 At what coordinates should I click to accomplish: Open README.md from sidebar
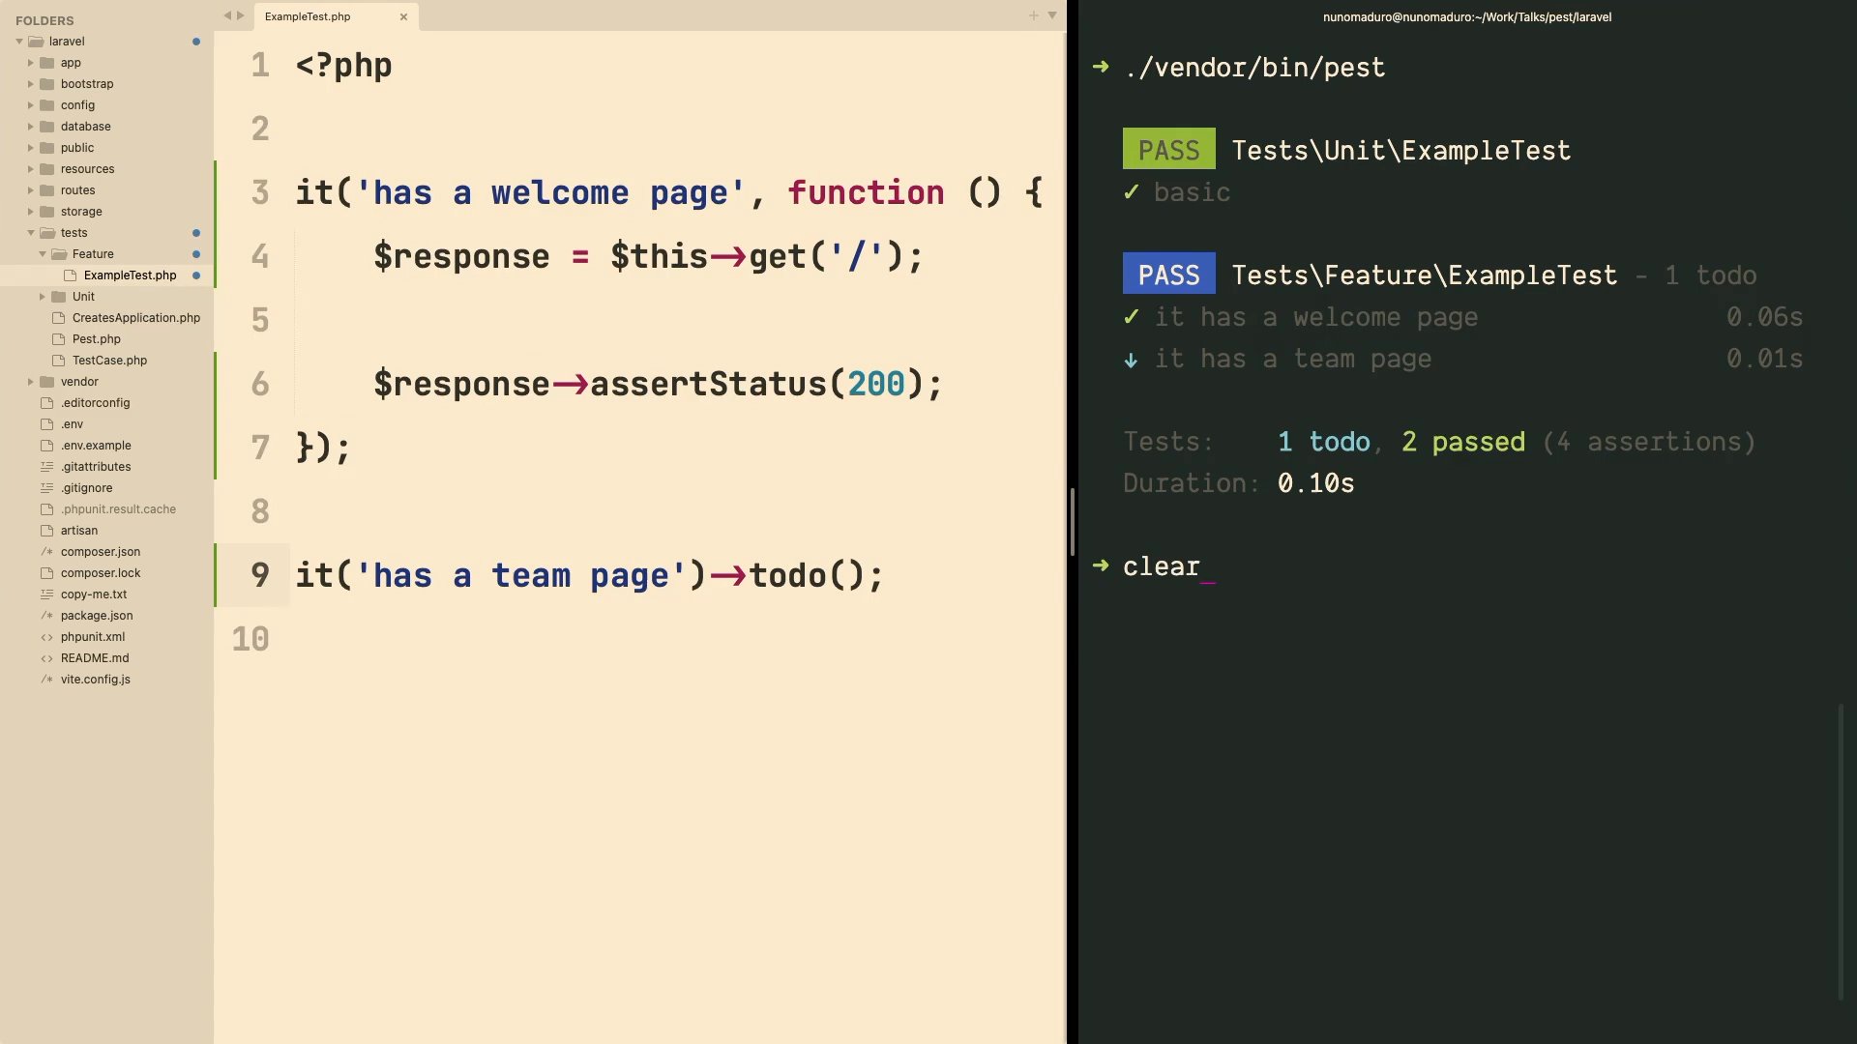pyautogui.click(x=94, y=658)
